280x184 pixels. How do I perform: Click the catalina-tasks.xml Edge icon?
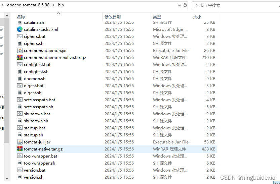19,29
